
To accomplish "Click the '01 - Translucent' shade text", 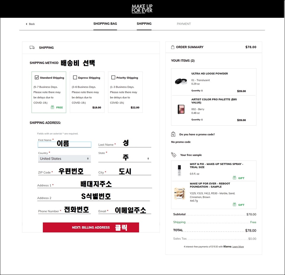I will tap(200, 80).
